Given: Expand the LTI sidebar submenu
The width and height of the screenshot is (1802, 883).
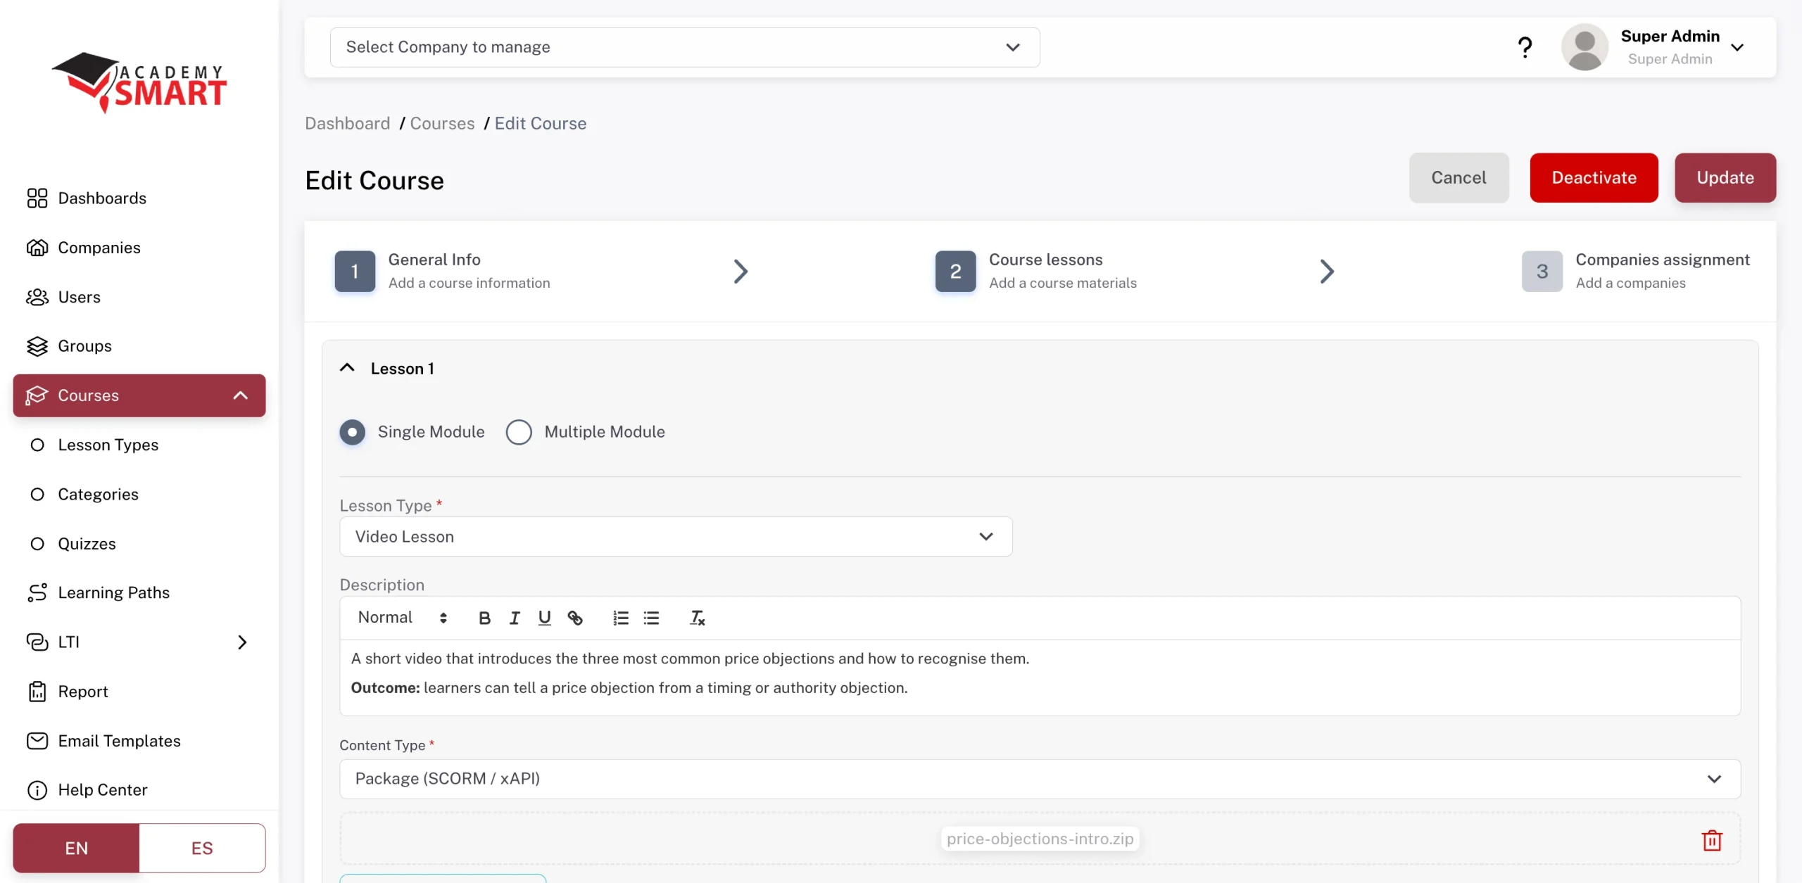Looking at the screenshot, I should click(242, 642).
